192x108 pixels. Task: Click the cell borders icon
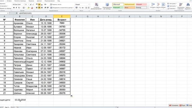24,8
